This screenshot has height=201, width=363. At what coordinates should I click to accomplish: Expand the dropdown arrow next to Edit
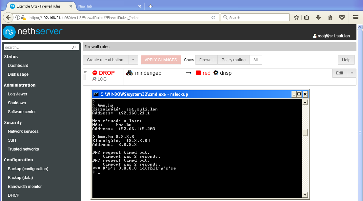352,73
